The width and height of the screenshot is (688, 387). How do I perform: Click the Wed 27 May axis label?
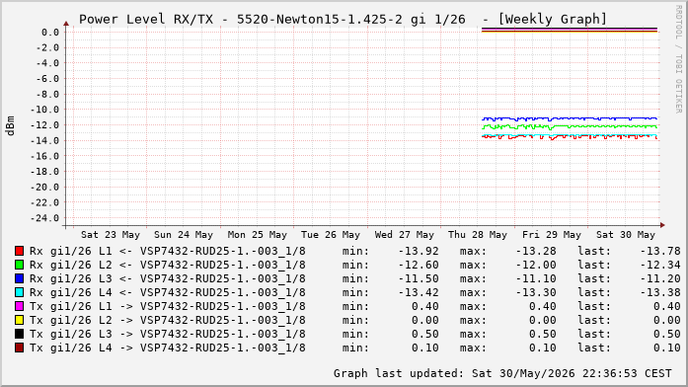coord(404,235)
